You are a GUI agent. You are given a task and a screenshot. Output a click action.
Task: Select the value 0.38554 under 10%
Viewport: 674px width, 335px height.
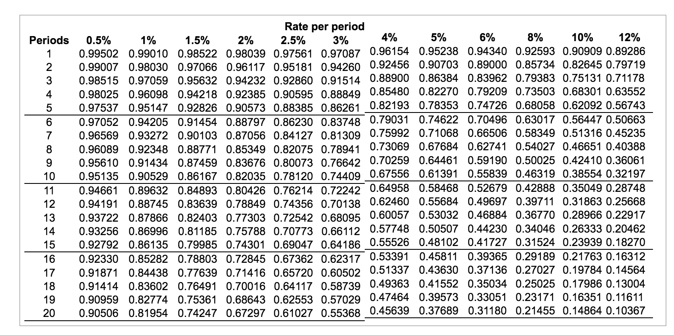pyautogui.click(x=582, y=174)
